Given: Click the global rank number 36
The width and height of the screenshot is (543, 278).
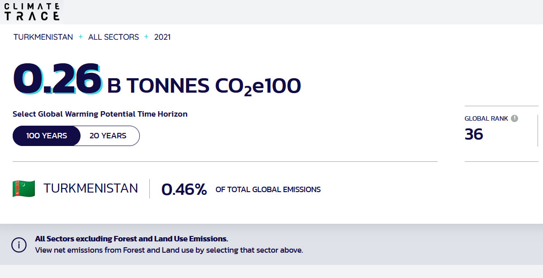Looking at the screenshot, I should (x=474, y=134).
